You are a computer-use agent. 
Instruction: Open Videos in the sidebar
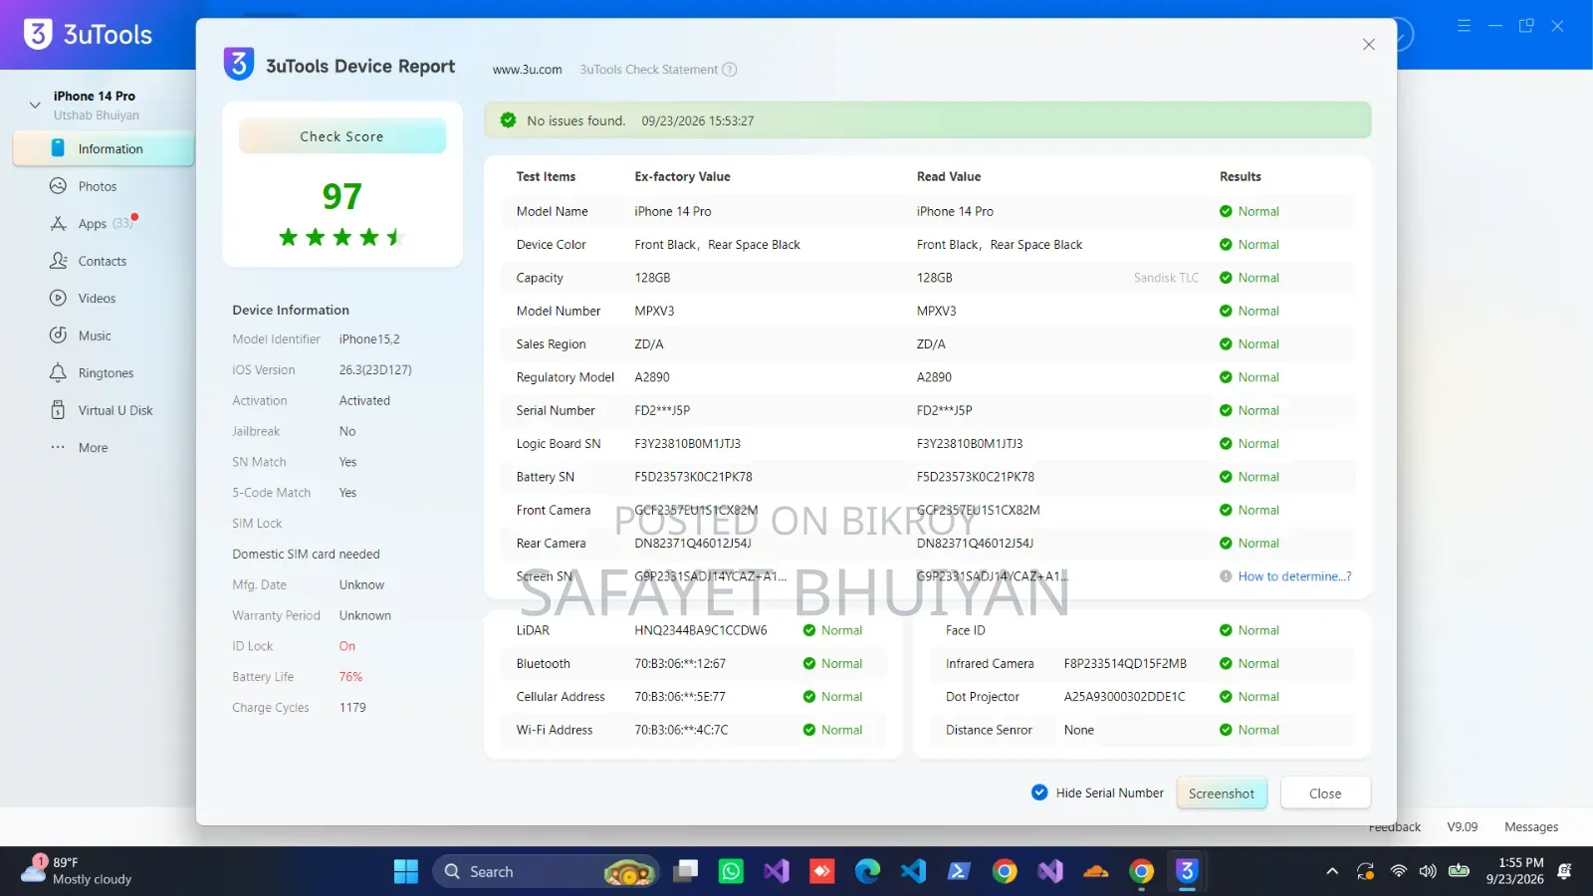click(x=97, y=299)
